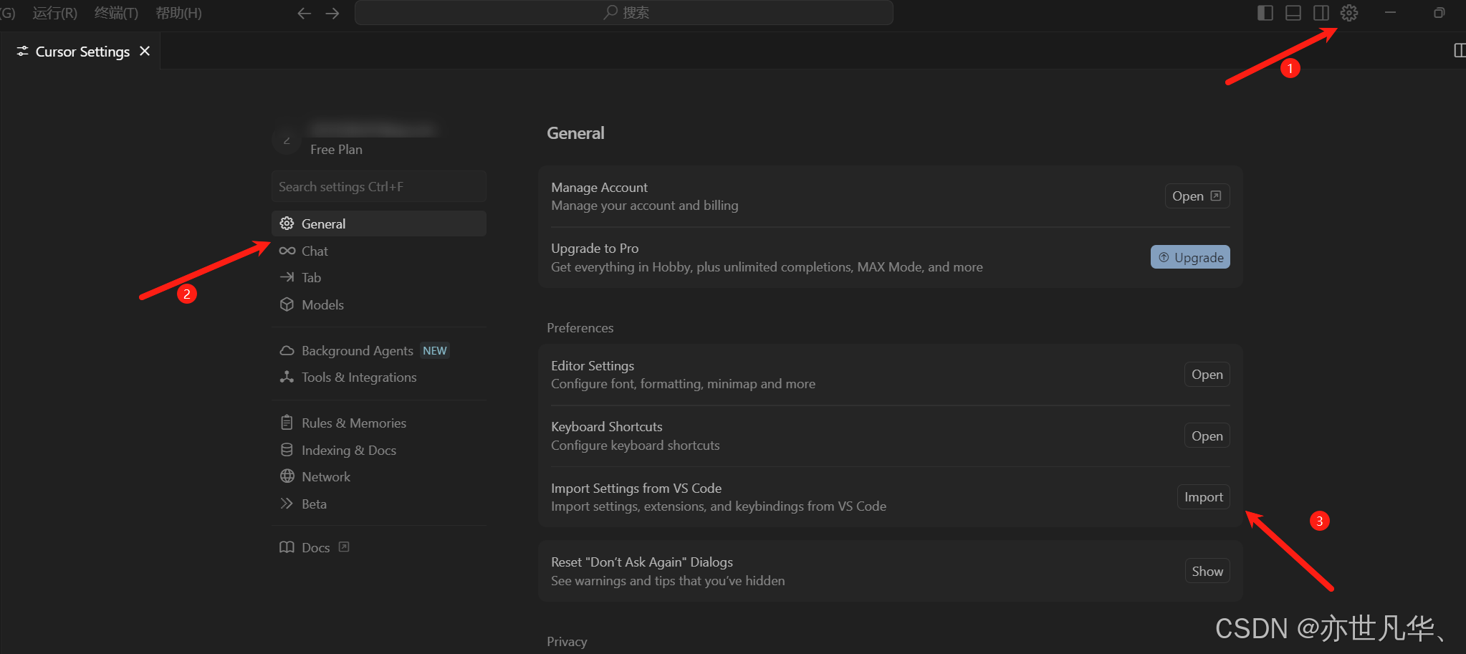Open the Docs external link

click(378, 547)
